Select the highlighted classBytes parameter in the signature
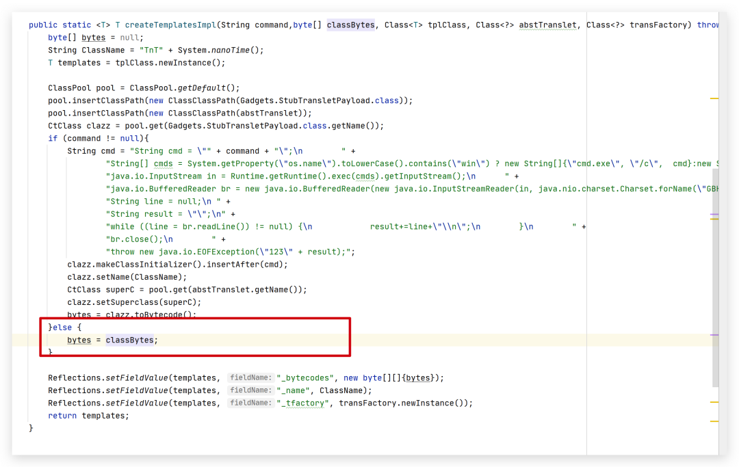The width and height of the screenshot is (739, 467). pos(350,25)
